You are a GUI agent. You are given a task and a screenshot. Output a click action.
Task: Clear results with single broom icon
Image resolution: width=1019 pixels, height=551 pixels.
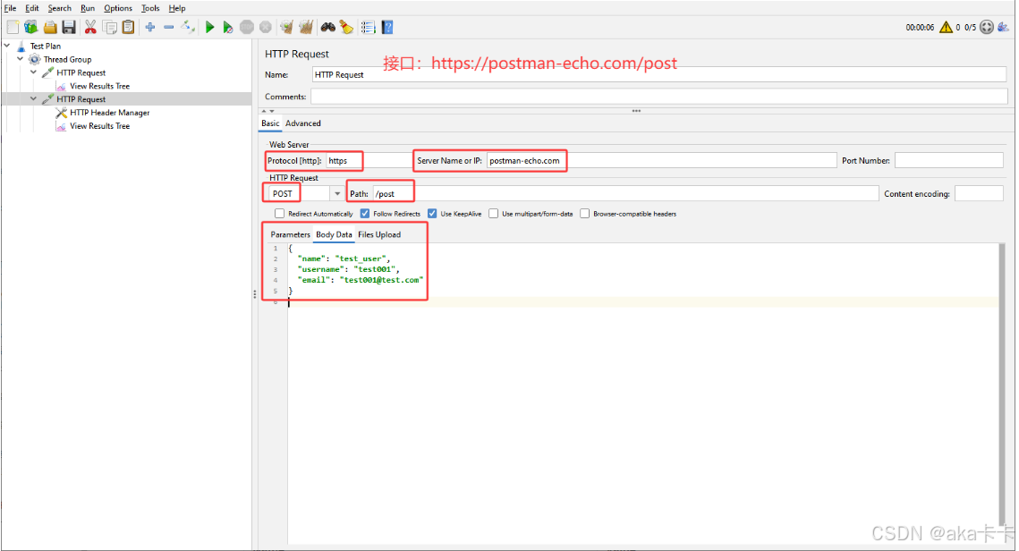(286, 28)
